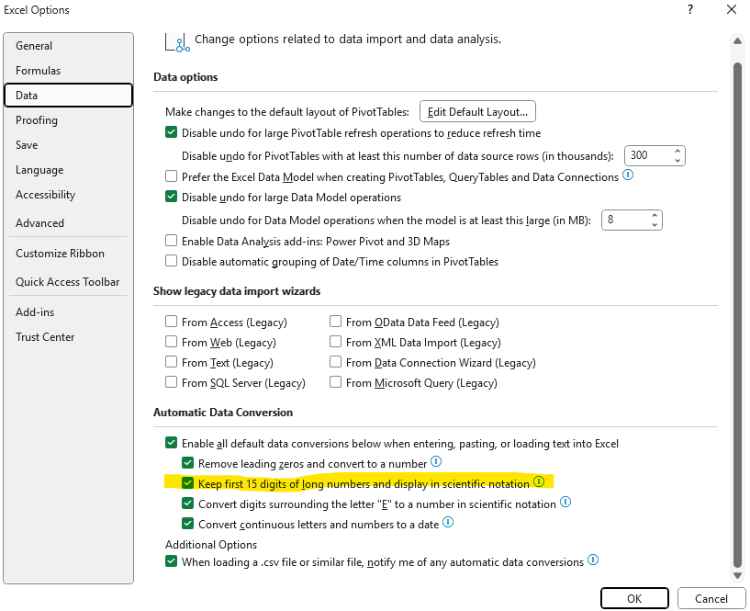The height and width of the screenshot is (611, 750).
Task: Uncheck Remove leading zeros and convert
Action: [x=187, y=463]
